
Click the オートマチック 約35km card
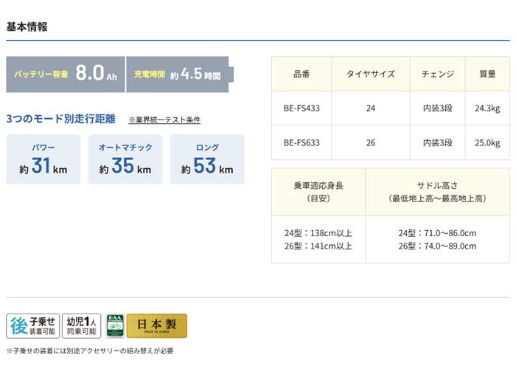coord(125,159)
